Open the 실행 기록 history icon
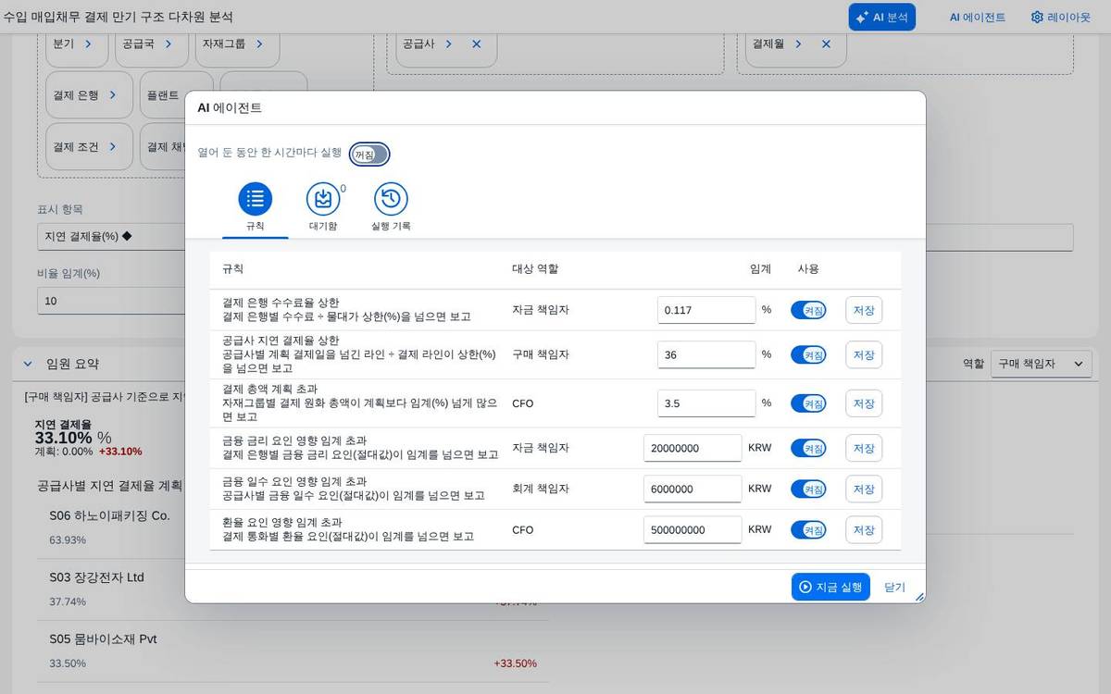 pos(391,199)
